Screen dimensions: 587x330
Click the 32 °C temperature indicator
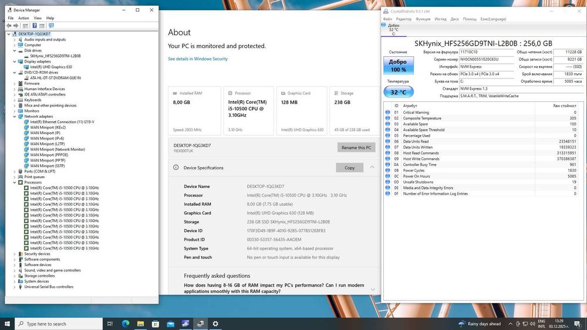point(399,92)
